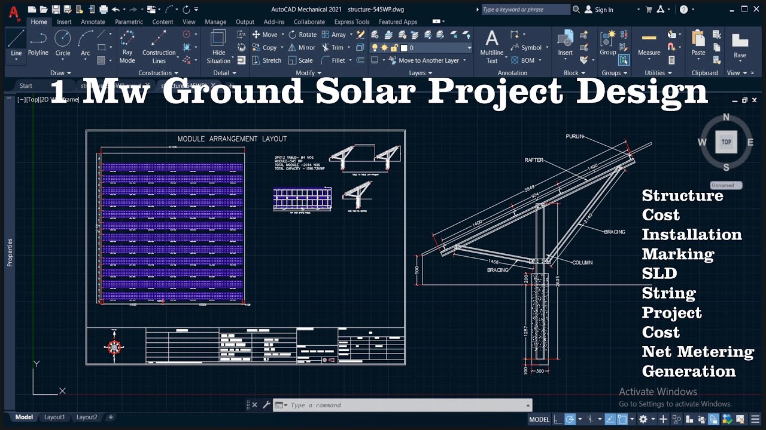The height and width of the screenshot is (430, 766).
Task: Click Move to Another Layer button
Action: coord(424,60)
